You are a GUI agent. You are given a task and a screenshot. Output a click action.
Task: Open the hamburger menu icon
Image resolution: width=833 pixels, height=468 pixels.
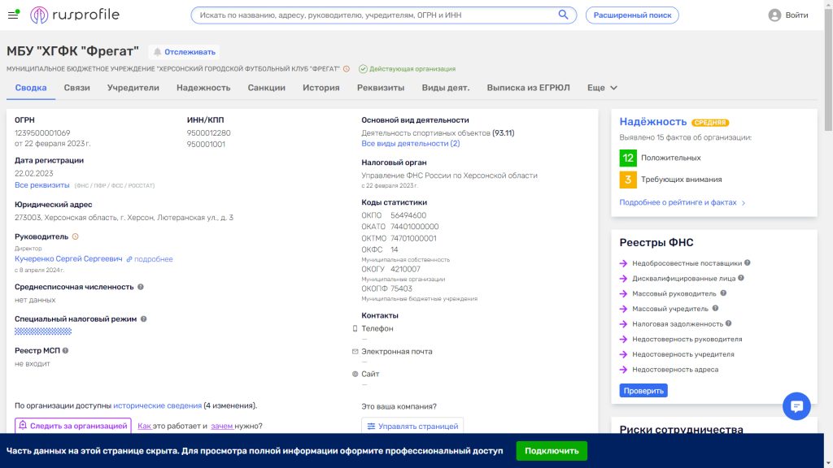click(x=13, y=15)
